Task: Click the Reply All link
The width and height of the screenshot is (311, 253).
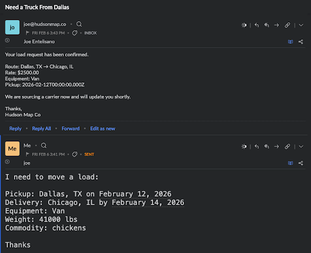Action: point(41,129)
